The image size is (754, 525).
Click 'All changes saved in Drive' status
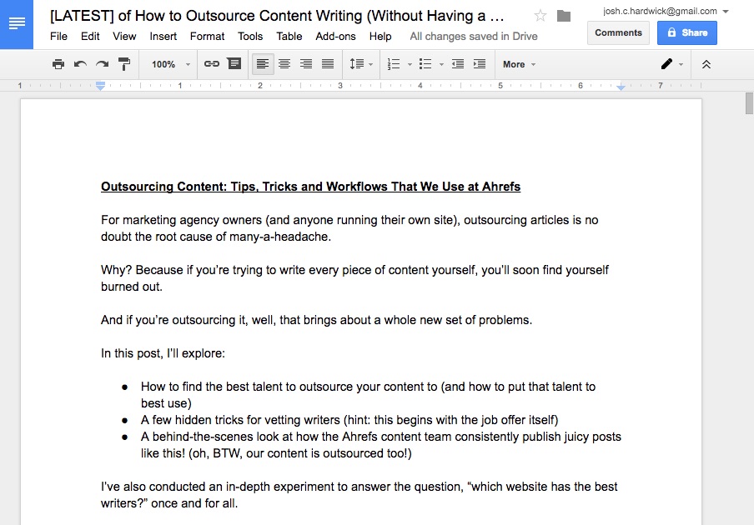pyautogui.click(x=474, y=37)
